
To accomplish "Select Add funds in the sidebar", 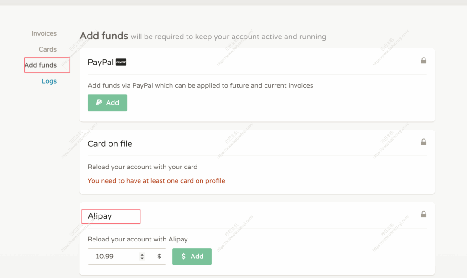I will (41, 65).
